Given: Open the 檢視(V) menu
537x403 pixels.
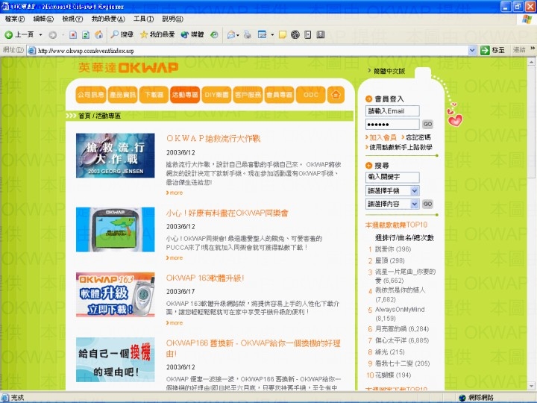Looking at the screenshot, I should 72,19.
